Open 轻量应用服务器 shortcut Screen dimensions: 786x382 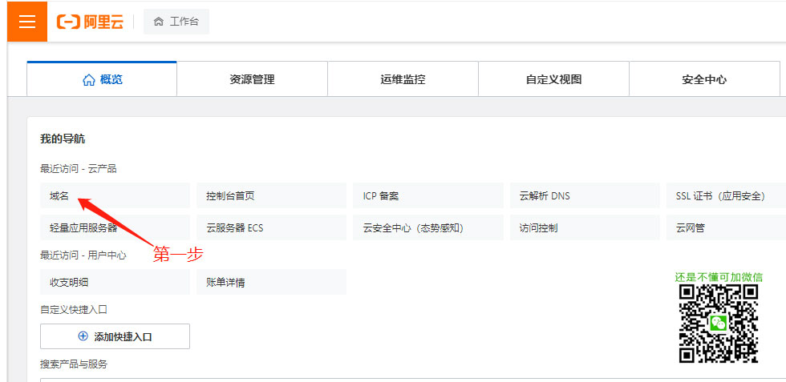click(x=115, y=227)
